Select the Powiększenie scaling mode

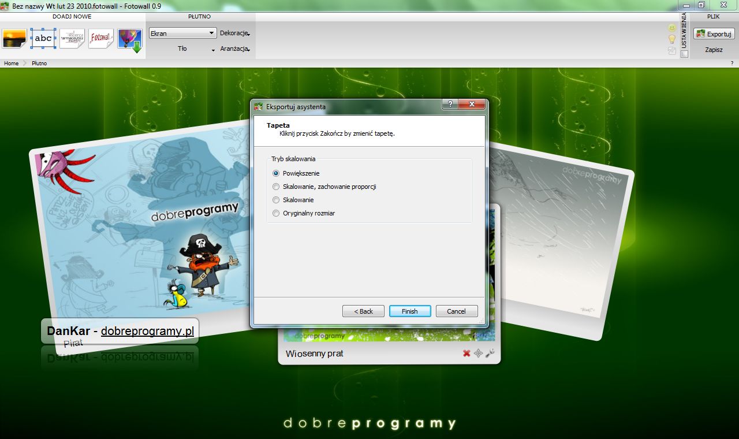pos(296,173)
